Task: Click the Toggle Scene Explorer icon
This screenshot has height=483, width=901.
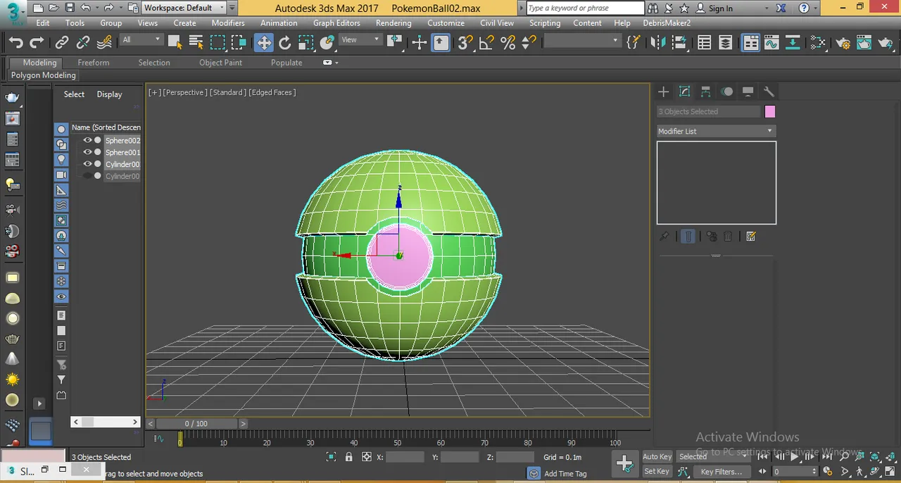Action: click(705, 43)
